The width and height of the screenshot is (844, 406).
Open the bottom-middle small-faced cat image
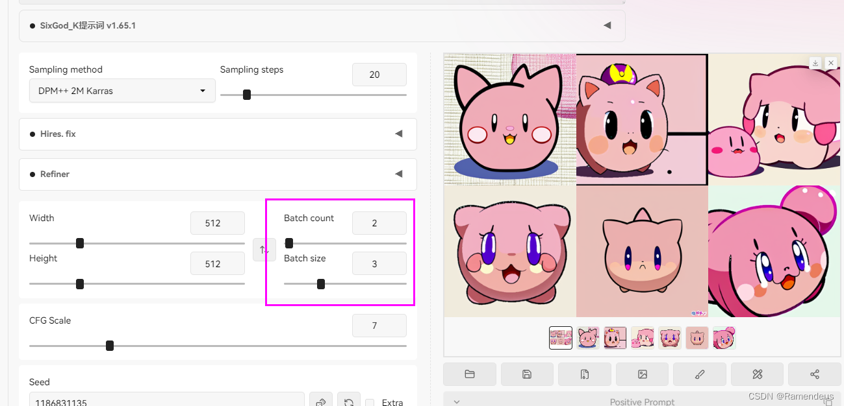(x=642, y=252)
